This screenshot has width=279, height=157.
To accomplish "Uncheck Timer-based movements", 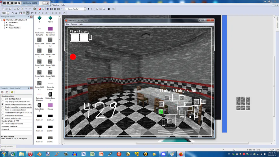I will coord(3,124).
